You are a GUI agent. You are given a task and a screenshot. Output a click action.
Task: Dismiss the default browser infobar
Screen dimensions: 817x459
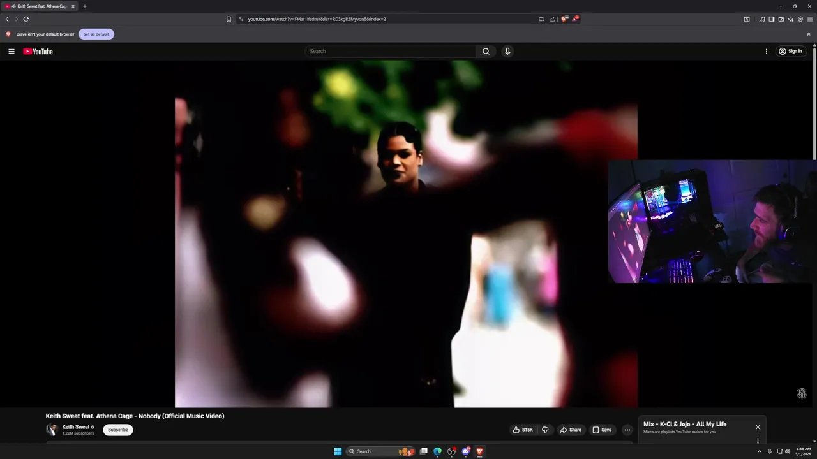809,34
